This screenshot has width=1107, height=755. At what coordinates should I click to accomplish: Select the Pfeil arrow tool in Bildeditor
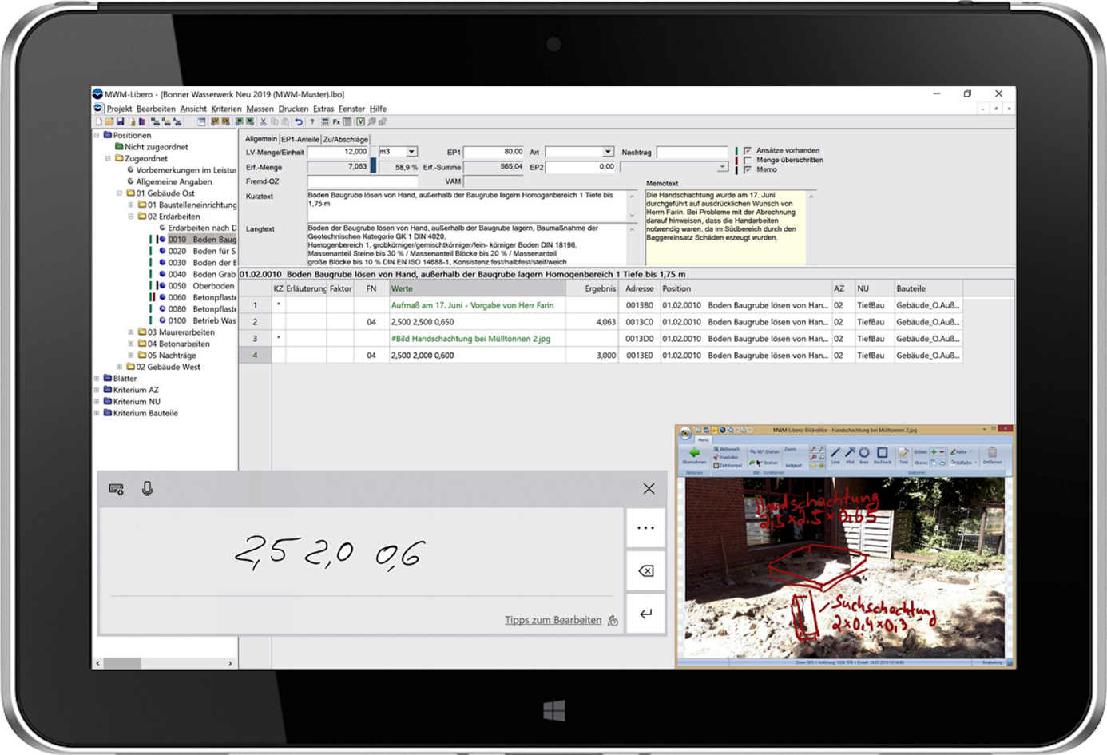point(850,454)
